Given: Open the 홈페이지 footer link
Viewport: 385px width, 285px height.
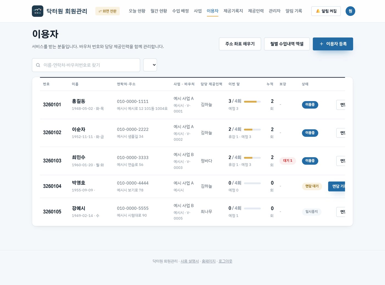Looking at the screenshot, I should click(209, 261).
